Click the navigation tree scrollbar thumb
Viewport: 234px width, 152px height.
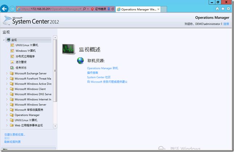[x=55, y=71]
